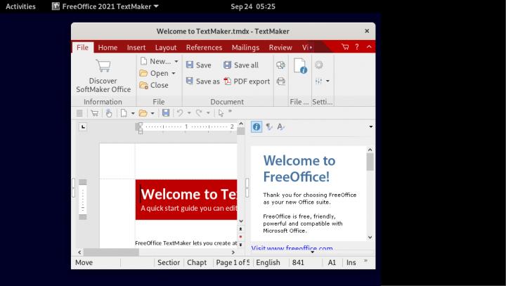Toggle the info panel button in sidebar

(257, 127)
